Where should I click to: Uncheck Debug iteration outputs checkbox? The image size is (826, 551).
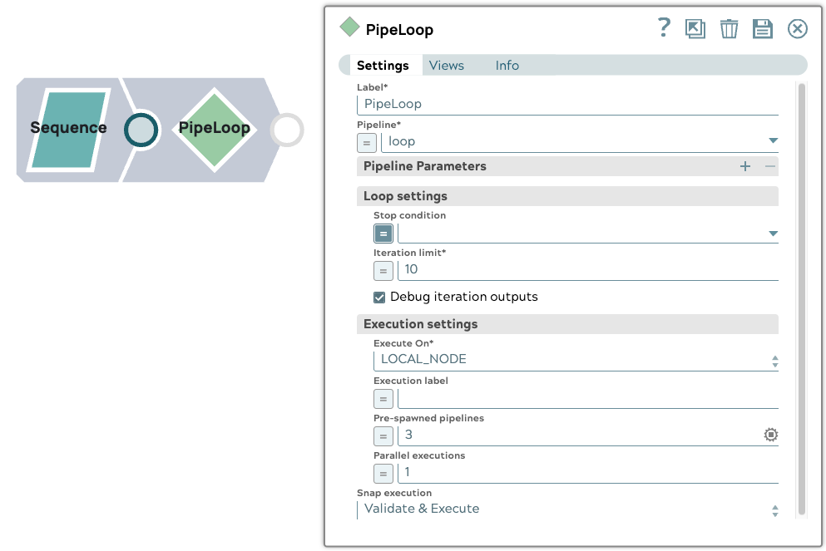pyautogui.click(x=379, y=298)
